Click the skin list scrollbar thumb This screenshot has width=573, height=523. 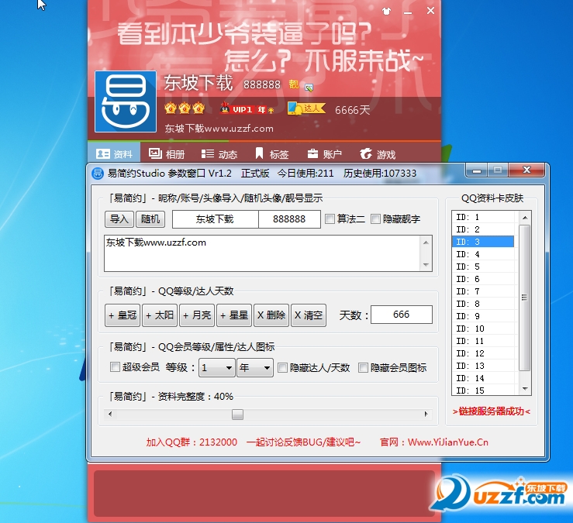point(525,298)
